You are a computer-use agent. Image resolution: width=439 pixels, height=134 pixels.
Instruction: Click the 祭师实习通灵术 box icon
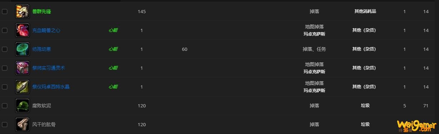(x=23, y=68)
